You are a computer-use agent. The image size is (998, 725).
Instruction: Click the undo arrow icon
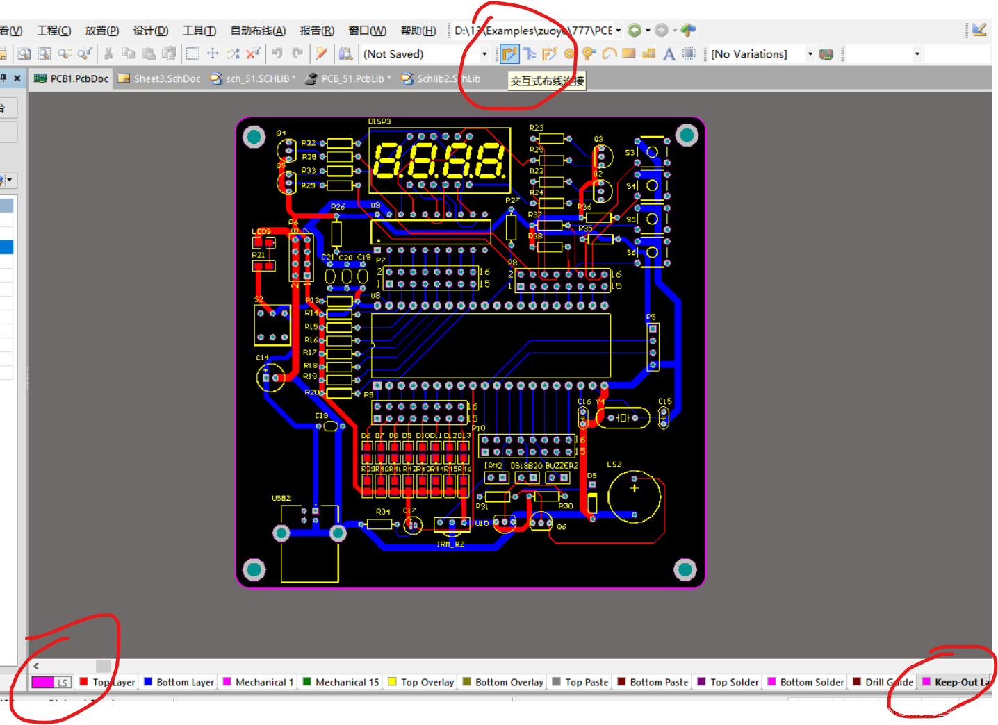278,53
